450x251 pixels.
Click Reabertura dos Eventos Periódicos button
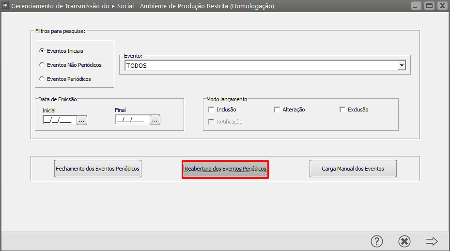[225, 169]
